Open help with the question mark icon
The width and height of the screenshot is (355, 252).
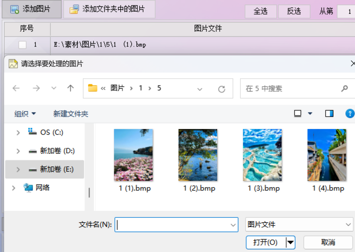pyautogui.click(x=350, y=113)
